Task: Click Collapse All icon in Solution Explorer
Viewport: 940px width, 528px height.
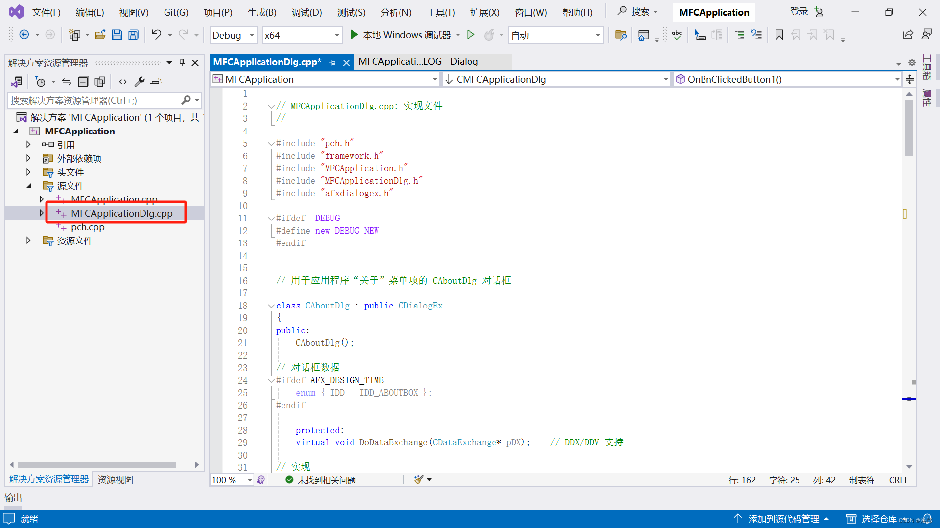Action: coord(84,82)
